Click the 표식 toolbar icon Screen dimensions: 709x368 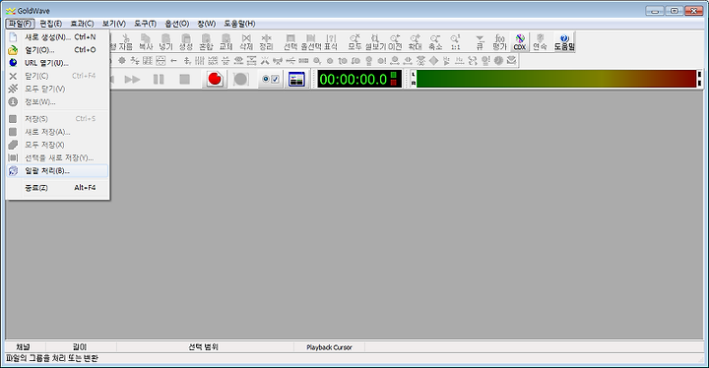click(x=331, y=42)
